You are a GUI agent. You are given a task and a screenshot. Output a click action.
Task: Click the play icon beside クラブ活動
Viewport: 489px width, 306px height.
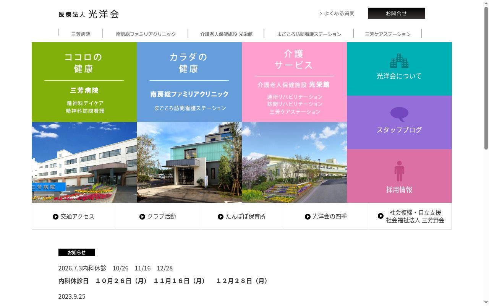(x=142, y=216)
